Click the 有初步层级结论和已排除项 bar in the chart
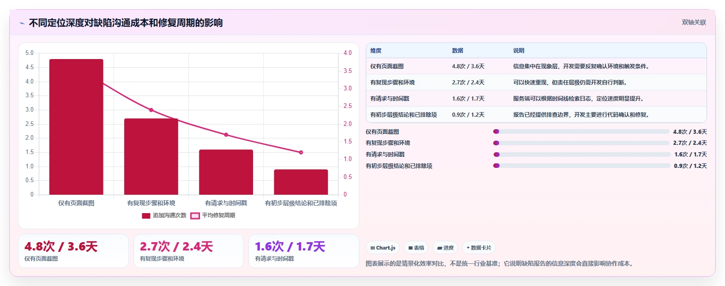725x286 pixels. tap(301, 182)
